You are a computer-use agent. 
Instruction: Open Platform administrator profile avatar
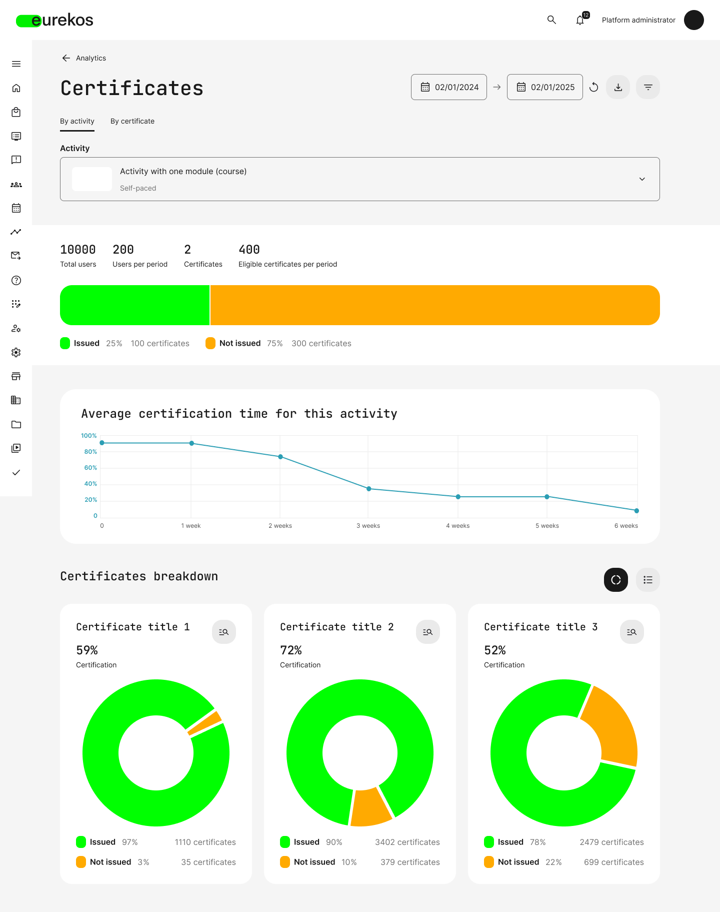(x=694, y=20)
